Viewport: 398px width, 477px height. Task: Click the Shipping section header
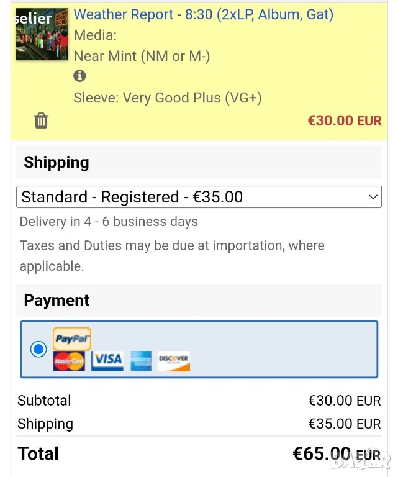coord(57,163)
